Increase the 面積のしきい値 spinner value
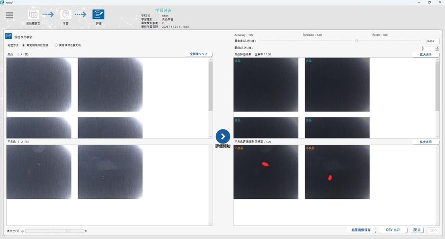The image size is (445, 239). click(437, 47)
